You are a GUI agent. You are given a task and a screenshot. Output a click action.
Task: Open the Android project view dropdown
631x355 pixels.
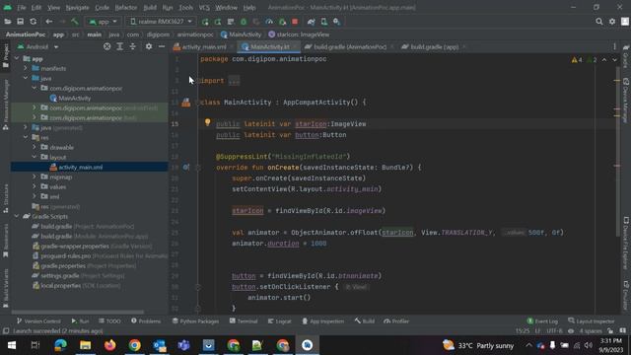[37, 46]
